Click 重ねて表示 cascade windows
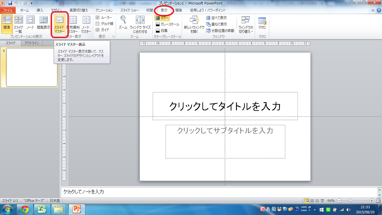The width and height of the screenshot is (382, 215). (x=217, y=24)
